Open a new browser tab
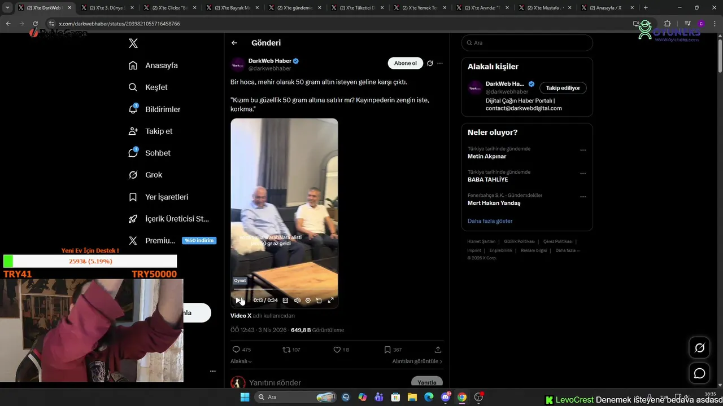The height and width of the screenshot is (406, 723). click(646, 8)
